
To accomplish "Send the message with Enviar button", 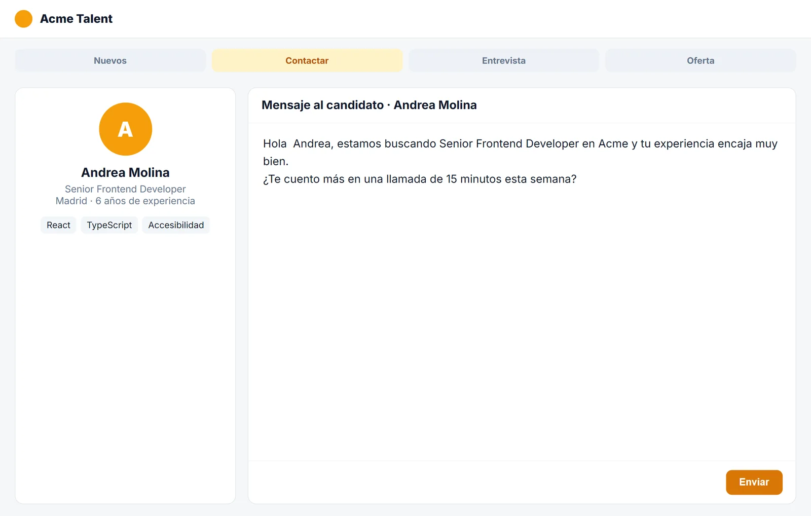I will tap(754, 482).
